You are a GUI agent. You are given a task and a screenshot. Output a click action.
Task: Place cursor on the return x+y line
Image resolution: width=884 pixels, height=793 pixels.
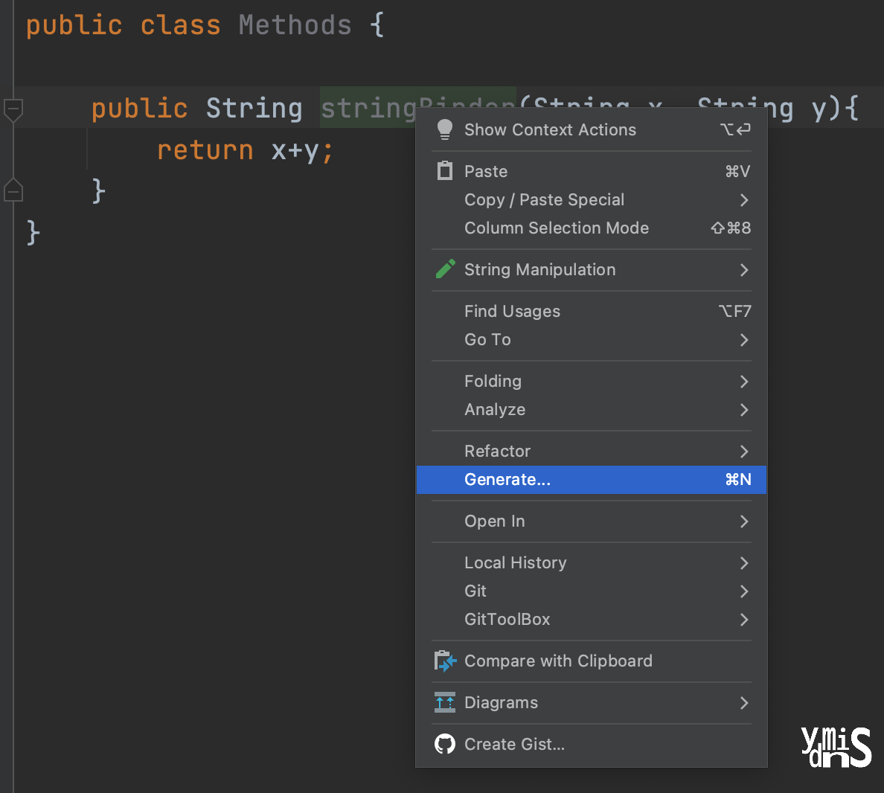[246, 150]
